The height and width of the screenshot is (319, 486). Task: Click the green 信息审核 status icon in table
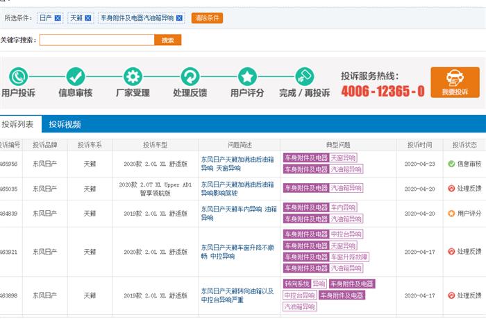451,164
